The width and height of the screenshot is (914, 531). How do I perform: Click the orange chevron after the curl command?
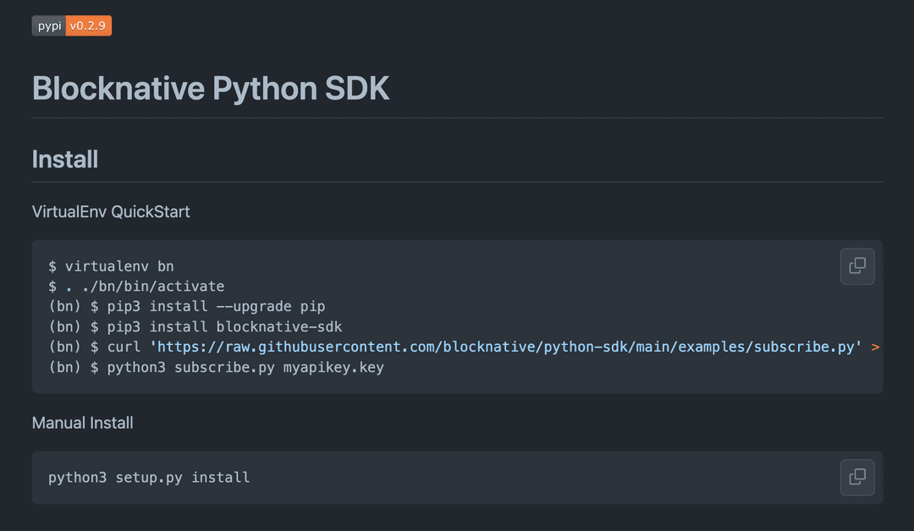pyautogui.click(x=877, y=346)
